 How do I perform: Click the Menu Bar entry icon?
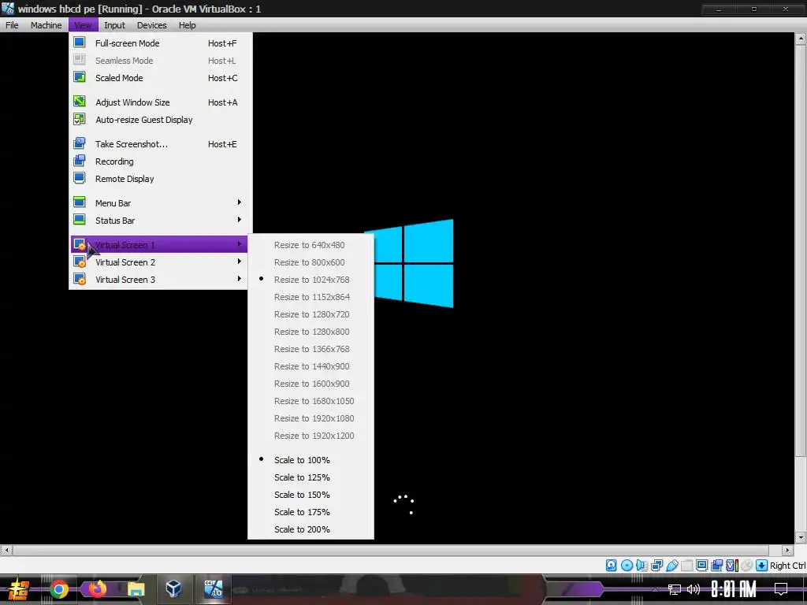pyautogui.click(x=80, y=202)
